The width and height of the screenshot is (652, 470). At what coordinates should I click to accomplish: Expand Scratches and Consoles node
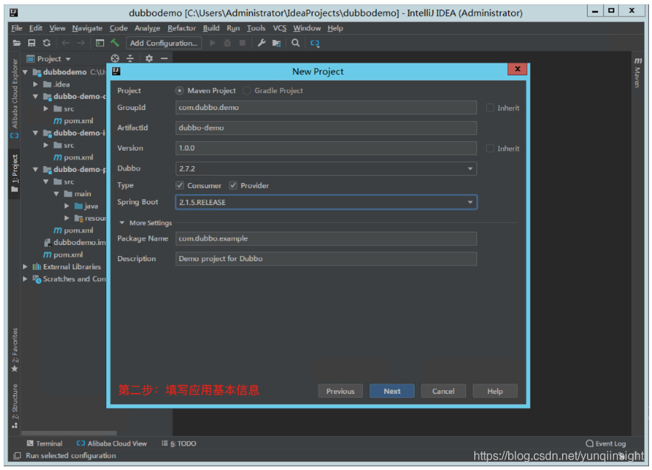(25, 279)
